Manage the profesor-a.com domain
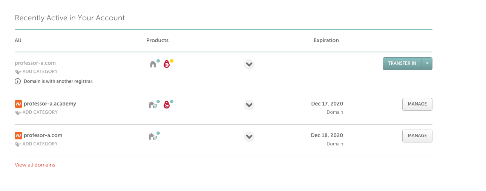 [x=417, y=136]
